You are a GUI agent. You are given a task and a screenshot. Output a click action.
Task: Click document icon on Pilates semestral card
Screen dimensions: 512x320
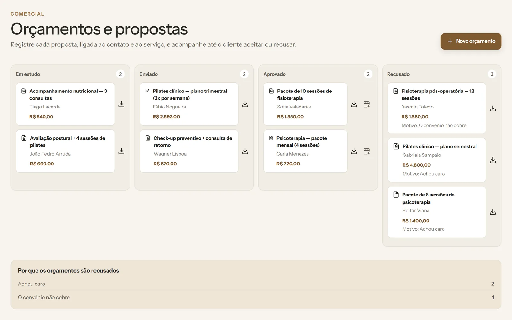coord(396,147)
